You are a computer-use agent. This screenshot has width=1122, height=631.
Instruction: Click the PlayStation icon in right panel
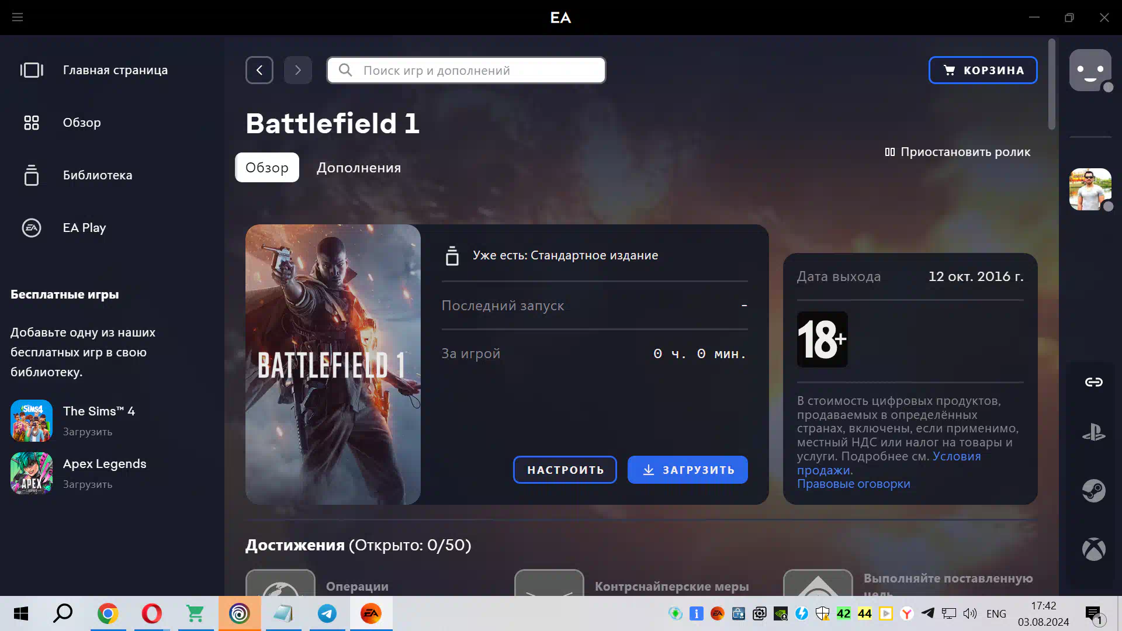pos(1094,433)
